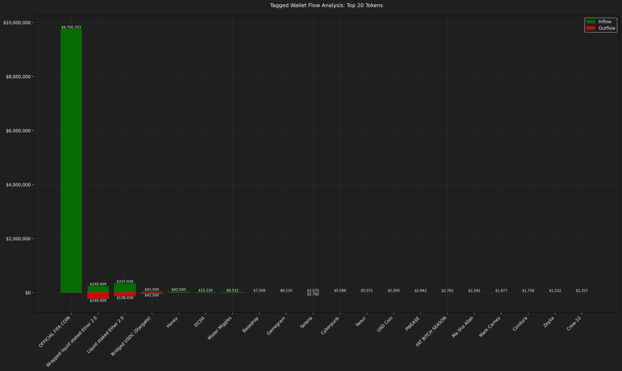
Task: Click the green inflow bar for Wrapped liquid staked Ether 2.0
Action: [98, 290]
